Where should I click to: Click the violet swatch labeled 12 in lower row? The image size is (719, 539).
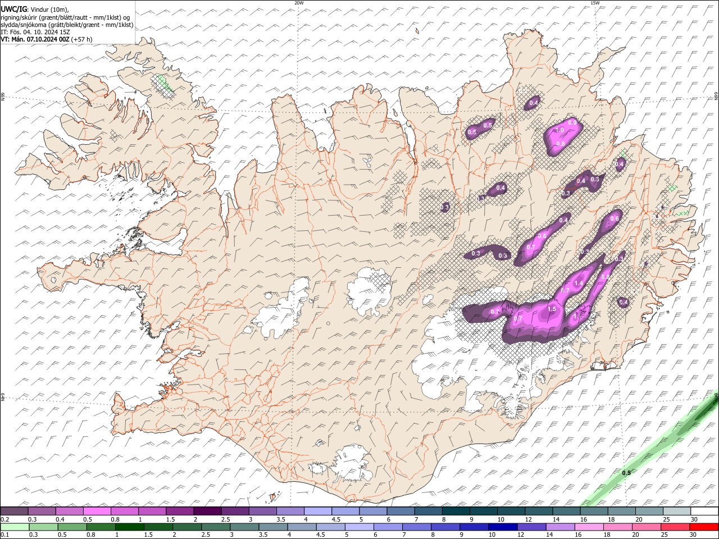coord(531,527)
